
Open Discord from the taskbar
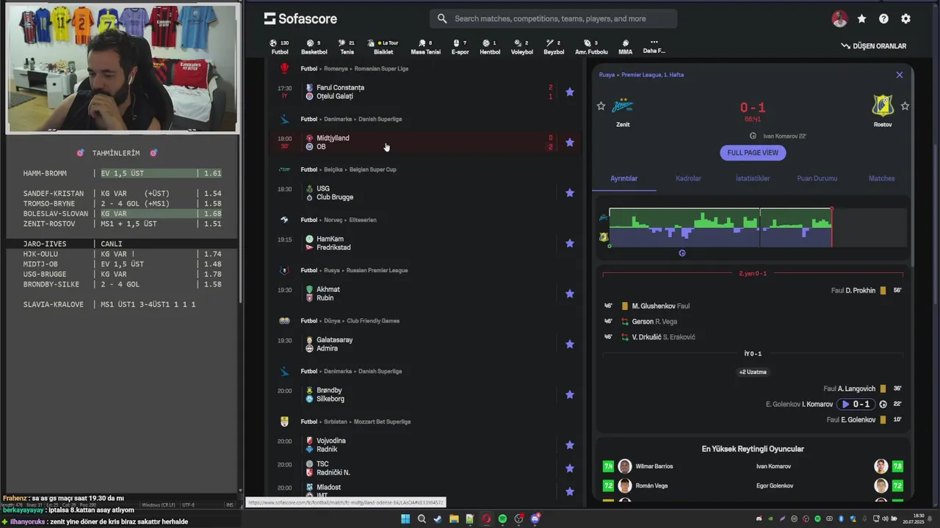click(535, 519)
